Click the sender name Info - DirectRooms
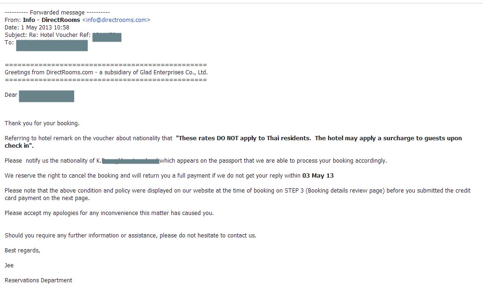The image size is (483, 294). click(51, 20)
